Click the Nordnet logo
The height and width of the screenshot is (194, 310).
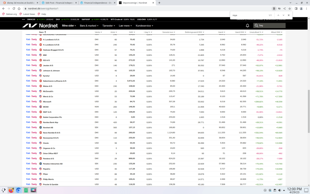[x=40, y=26]
